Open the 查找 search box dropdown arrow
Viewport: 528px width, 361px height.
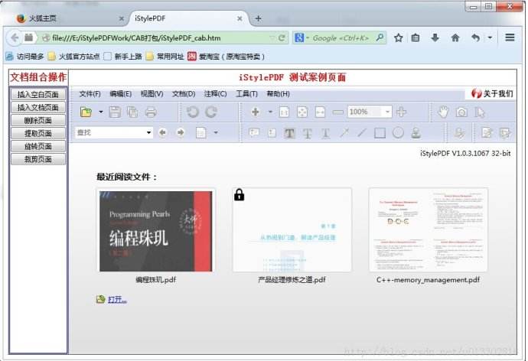point(148,132)
